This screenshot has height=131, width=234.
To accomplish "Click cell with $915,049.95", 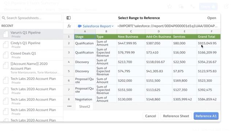I will [x=209, y=43].
